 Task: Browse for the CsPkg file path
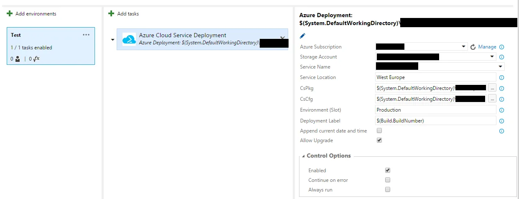pos(492,88)
